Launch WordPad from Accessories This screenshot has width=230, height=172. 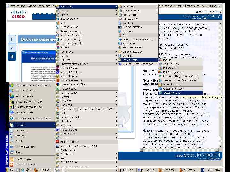[138, 56]
